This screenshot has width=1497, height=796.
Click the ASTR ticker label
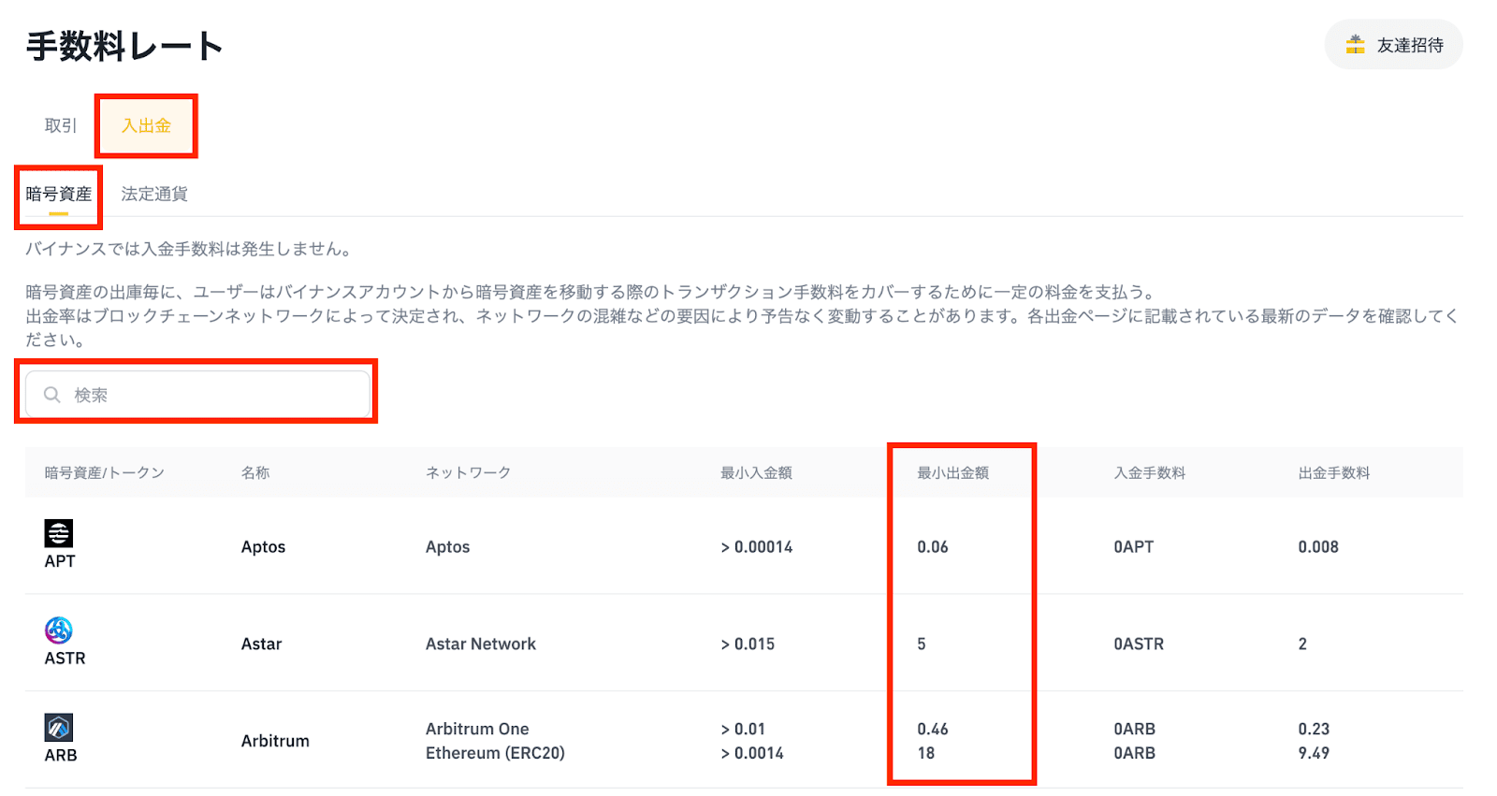(65, 659)
